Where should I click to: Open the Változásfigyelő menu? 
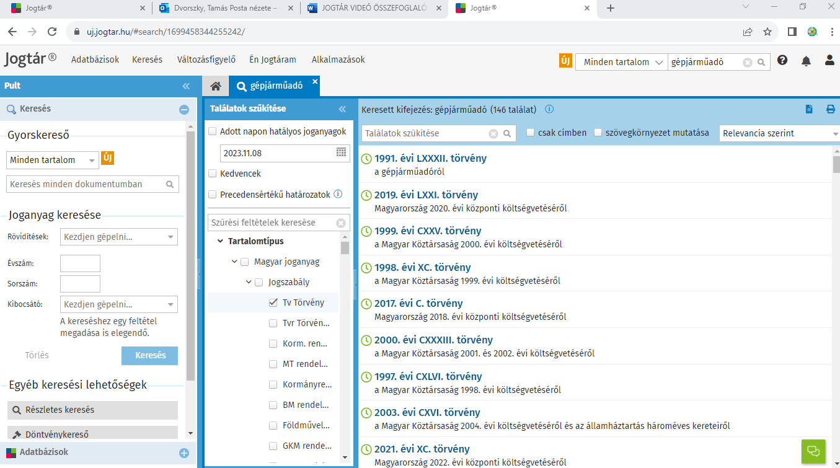(206, 60)
